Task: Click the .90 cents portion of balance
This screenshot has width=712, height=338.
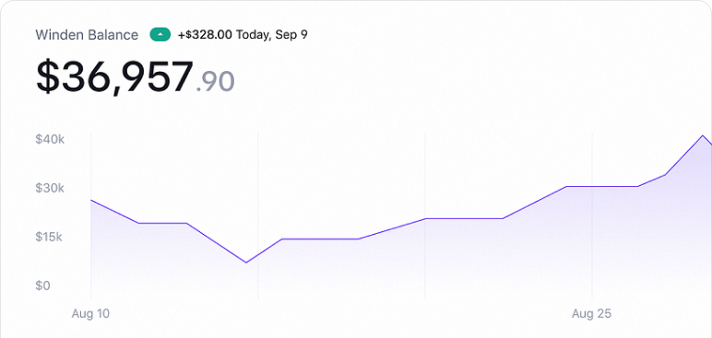Action: point(215,81)
